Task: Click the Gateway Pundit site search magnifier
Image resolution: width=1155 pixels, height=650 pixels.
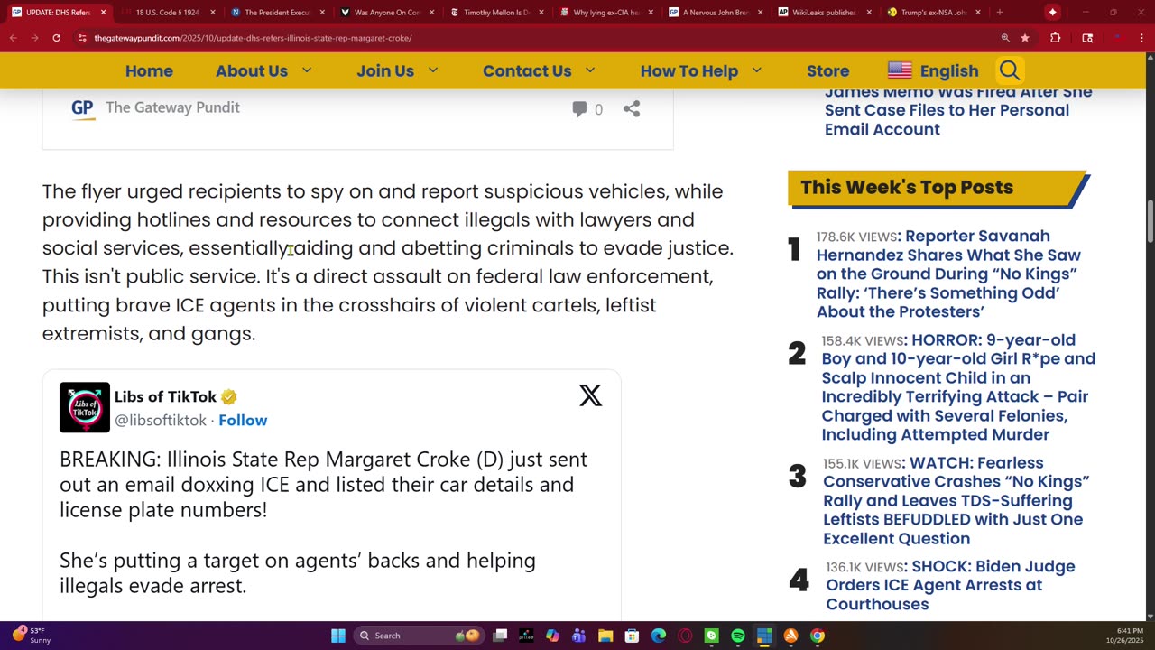Action: click(x=1009, y=70)
